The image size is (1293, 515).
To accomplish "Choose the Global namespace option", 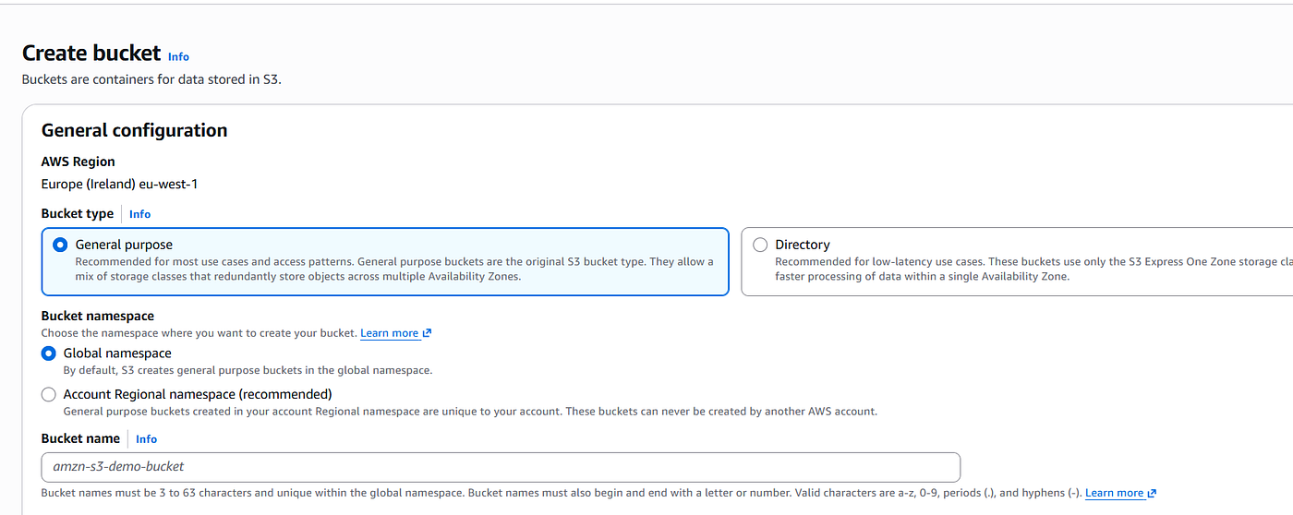I will (x=49, y=353).
